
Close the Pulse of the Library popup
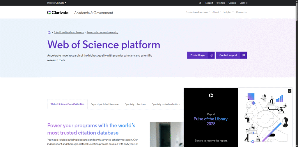tap(289, 91)
